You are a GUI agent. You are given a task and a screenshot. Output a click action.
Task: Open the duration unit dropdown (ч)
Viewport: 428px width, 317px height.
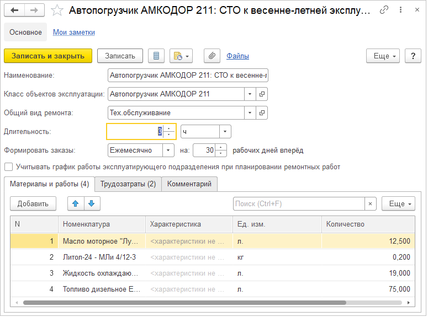coord(225,132)
